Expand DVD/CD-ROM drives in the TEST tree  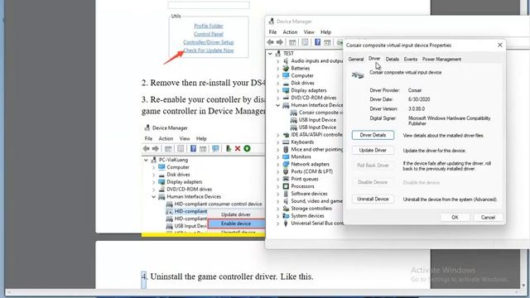[x=277, y=98]
